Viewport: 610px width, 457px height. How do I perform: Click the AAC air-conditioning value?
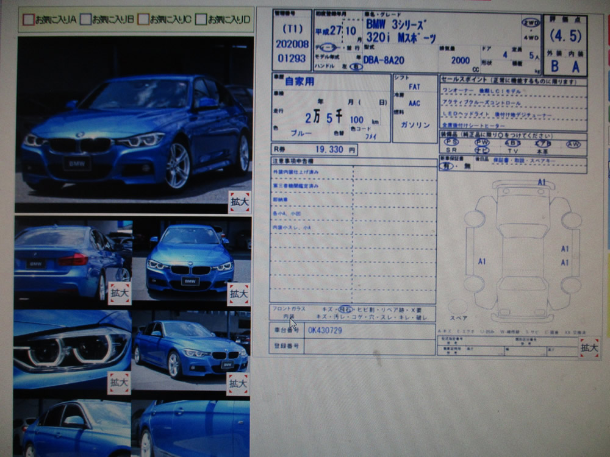(x=414, y=104)
